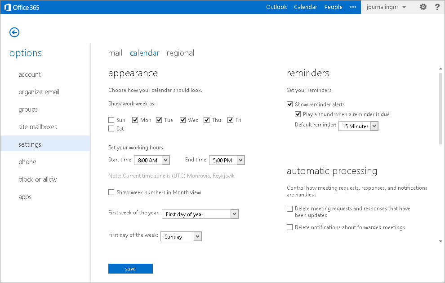Enable the Sun work week checkbox
Image resolution: width=445 pixels, height=283 pixels.
[111, 120]
